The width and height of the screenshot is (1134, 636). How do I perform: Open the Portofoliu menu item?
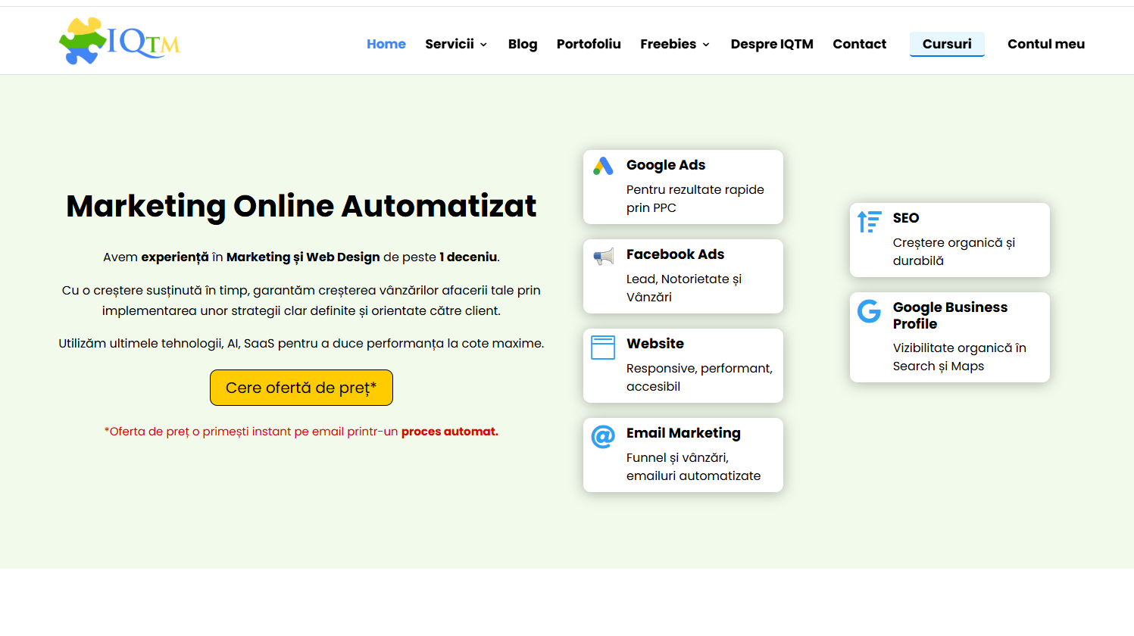[589, 44]
